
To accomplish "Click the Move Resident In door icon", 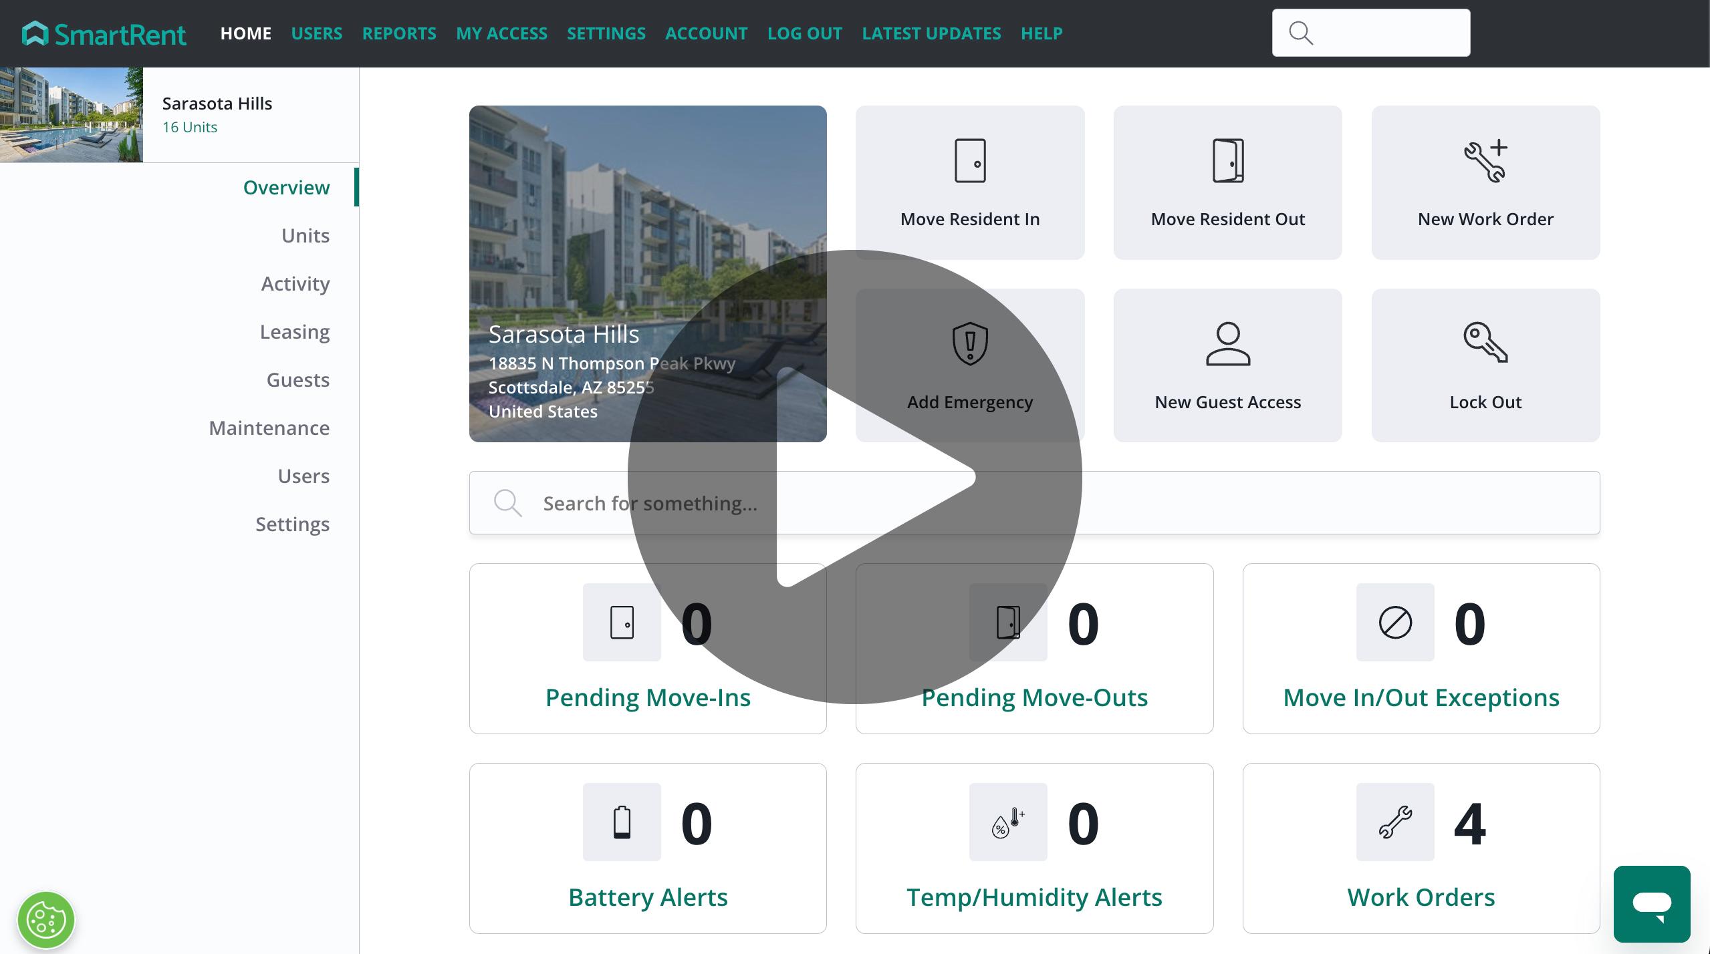I will point(969,161).
